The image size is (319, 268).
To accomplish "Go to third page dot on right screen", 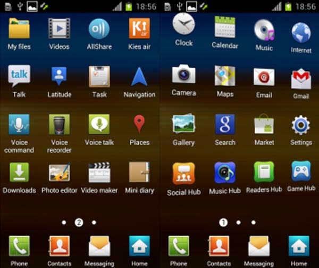I will pyautogui.click(x=254, y=222).
